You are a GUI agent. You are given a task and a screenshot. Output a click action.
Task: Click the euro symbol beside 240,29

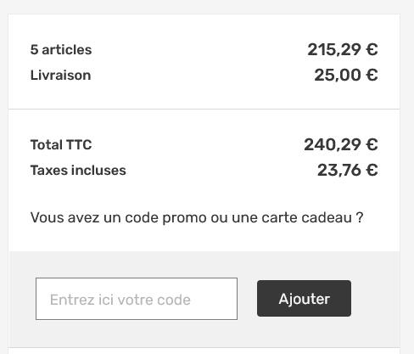point(372,145)
